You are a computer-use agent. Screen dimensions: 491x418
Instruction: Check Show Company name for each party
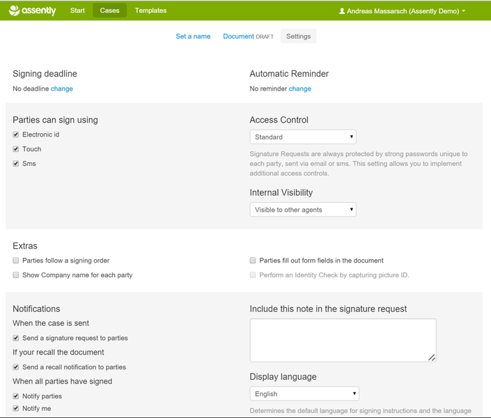(x=16, y=275)
